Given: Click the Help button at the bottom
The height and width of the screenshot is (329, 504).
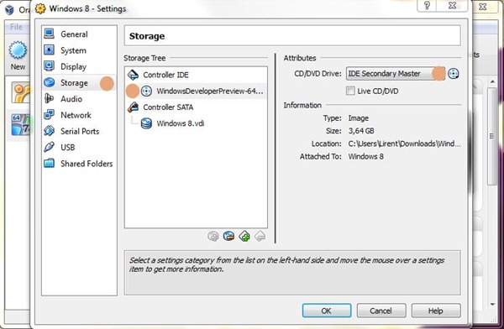Looking at the screenshot, I should pyautogui.click(x=436, y=311).
